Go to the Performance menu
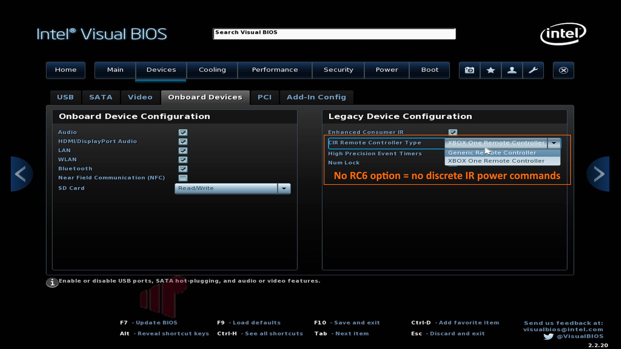The height and width of the screenshot is (349, 621). (275, 70)
